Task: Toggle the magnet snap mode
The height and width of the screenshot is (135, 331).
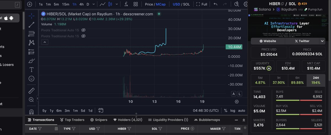Action: [x=31, y=112]
